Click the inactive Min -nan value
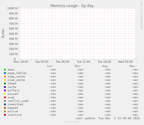The height and width of the screenshot is (125, 144). (80, 115)
